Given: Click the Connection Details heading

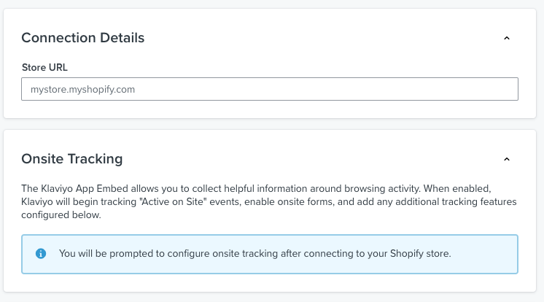Looking at the screenshot, I should (82, 38).
